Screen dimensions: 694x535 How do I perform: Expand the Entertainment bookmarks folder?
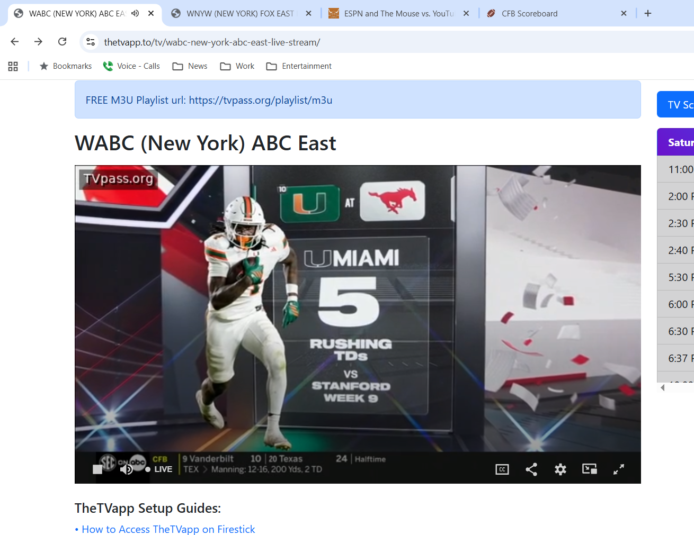299,66
